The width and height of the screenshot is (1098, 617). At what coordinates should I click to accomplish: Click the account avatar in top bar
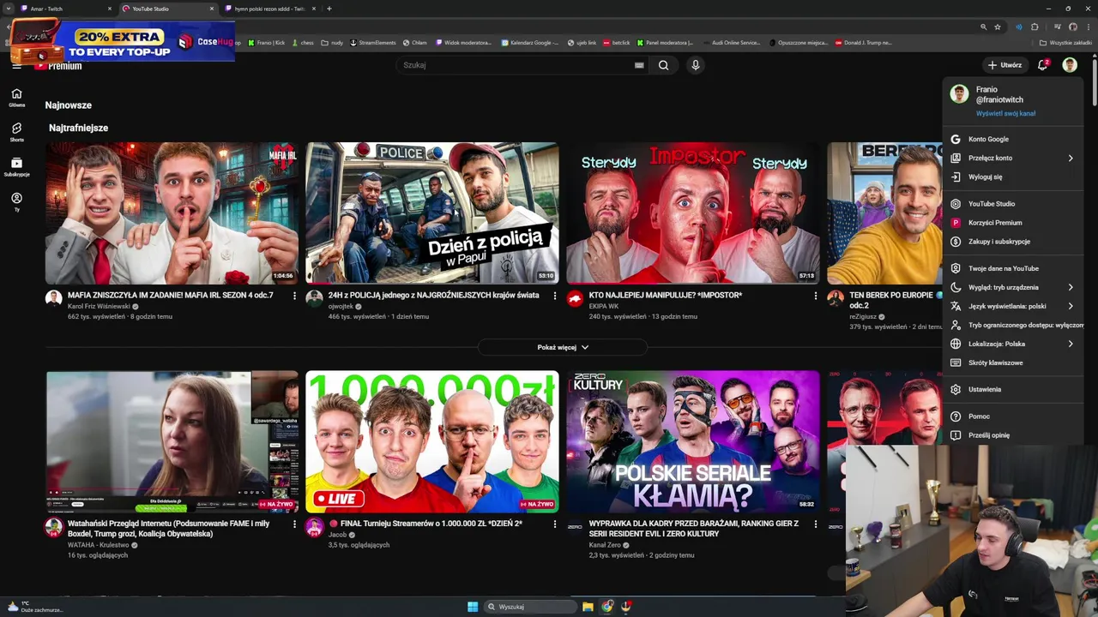coord(1070,65)
